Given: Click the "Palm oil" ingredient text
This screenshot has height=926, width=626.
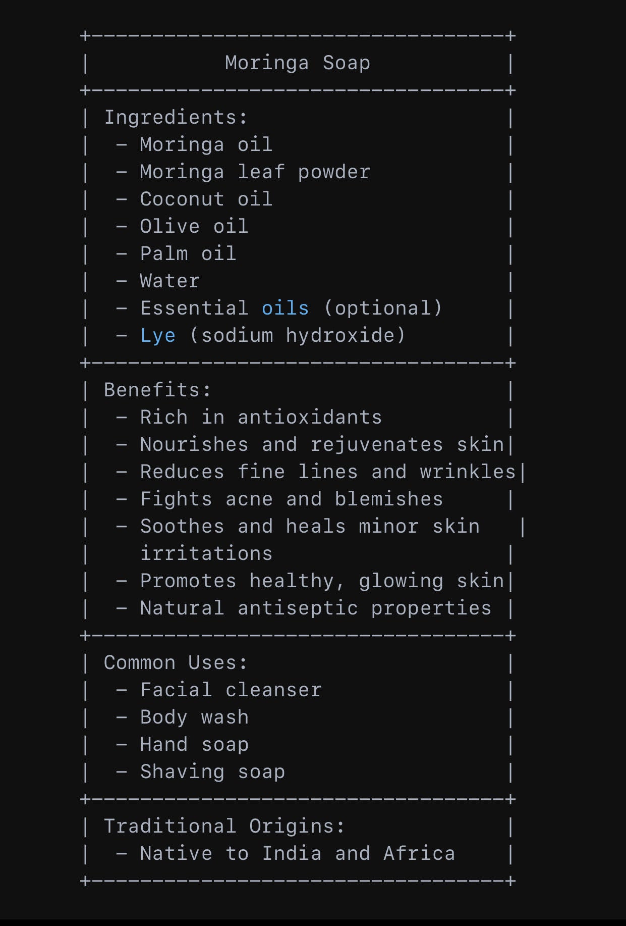Looking at the screenshot, I should (188, 253).
